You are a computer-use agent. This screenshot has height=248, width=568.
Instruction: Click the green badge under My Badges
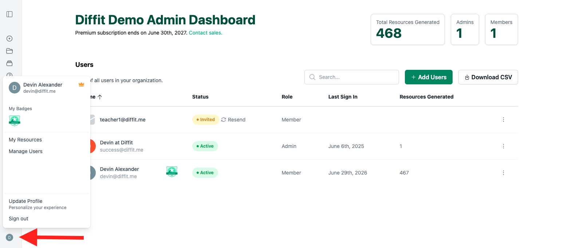[15, 121]
